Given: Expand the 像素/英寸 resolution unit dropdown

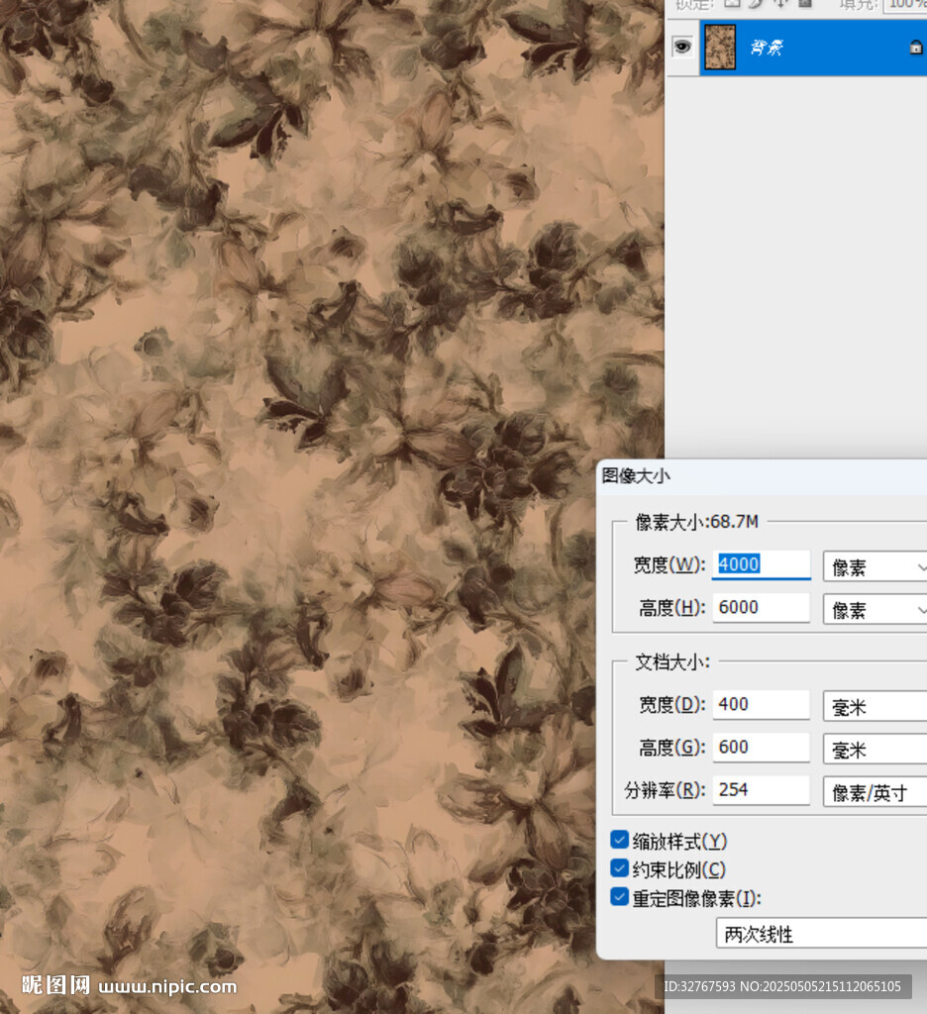Looking at the screenshot, I should [x=875, y=791].
